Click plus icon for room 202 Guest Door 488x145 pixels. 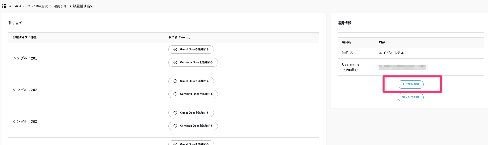175,81
